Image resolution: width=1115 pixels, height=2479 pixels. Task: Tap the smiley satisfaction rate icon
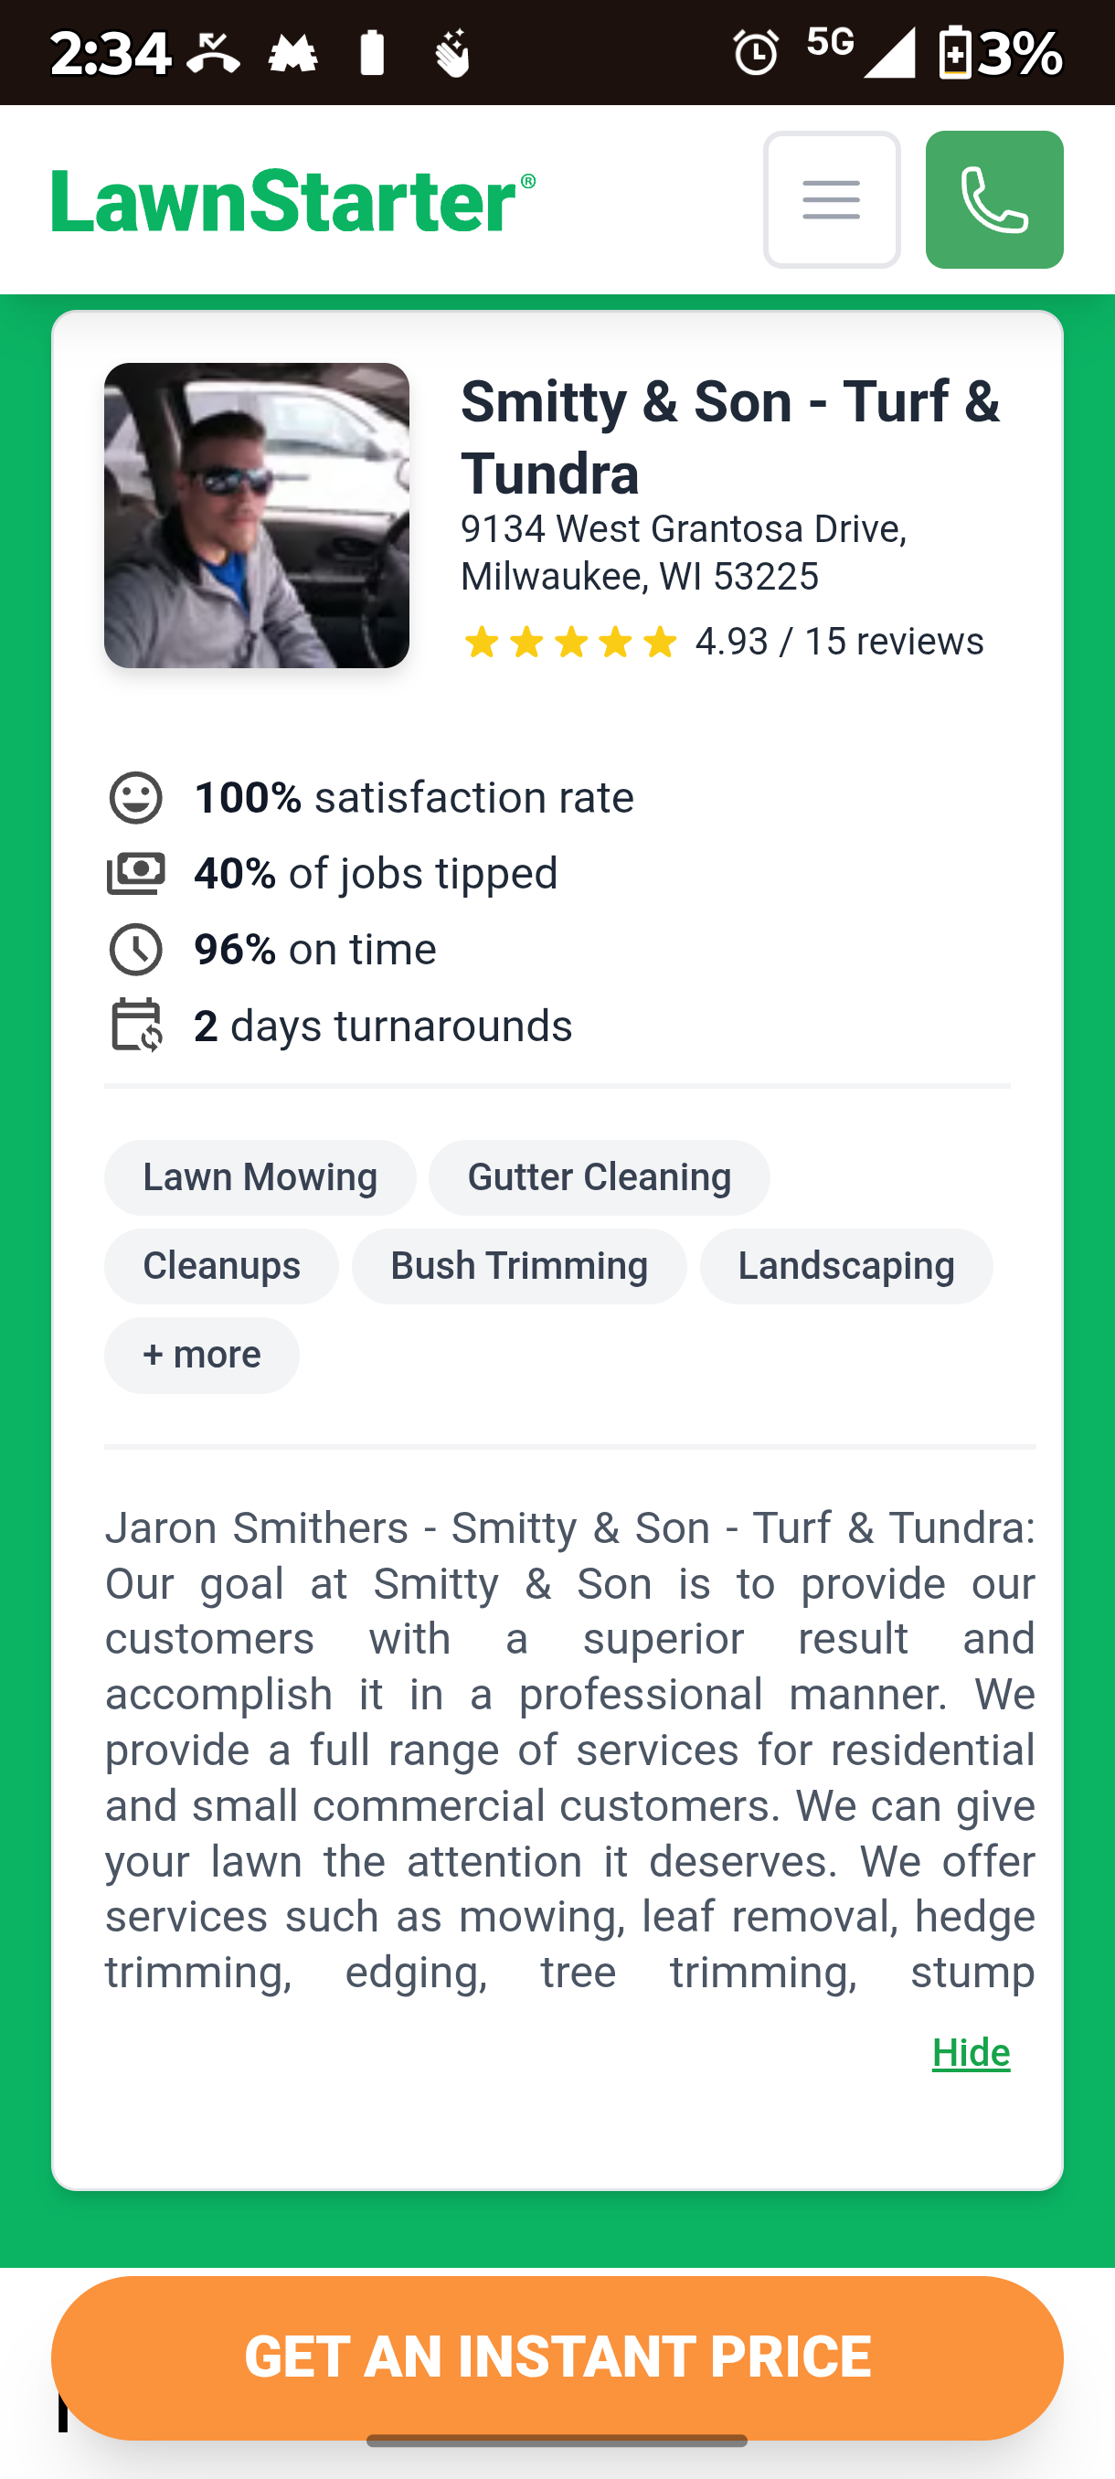coord(135,798)
